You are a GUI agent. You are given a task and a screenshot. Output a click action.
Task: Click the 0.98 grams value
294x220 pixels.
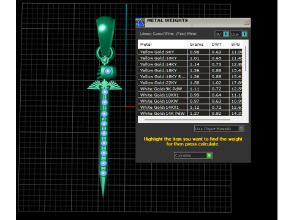[x=195, y=52]
